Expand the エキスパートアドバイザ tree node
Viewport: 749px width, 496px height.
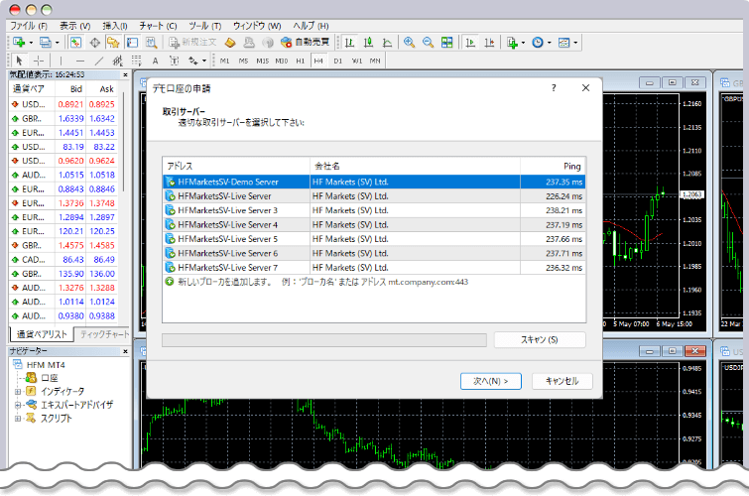point(18,405)
